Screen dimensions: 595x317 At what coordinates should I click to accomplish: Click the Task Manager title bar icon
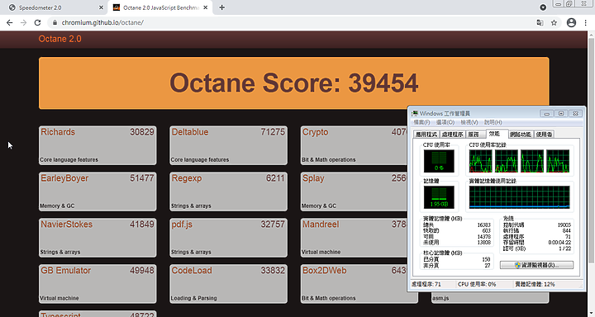[415, 113]
